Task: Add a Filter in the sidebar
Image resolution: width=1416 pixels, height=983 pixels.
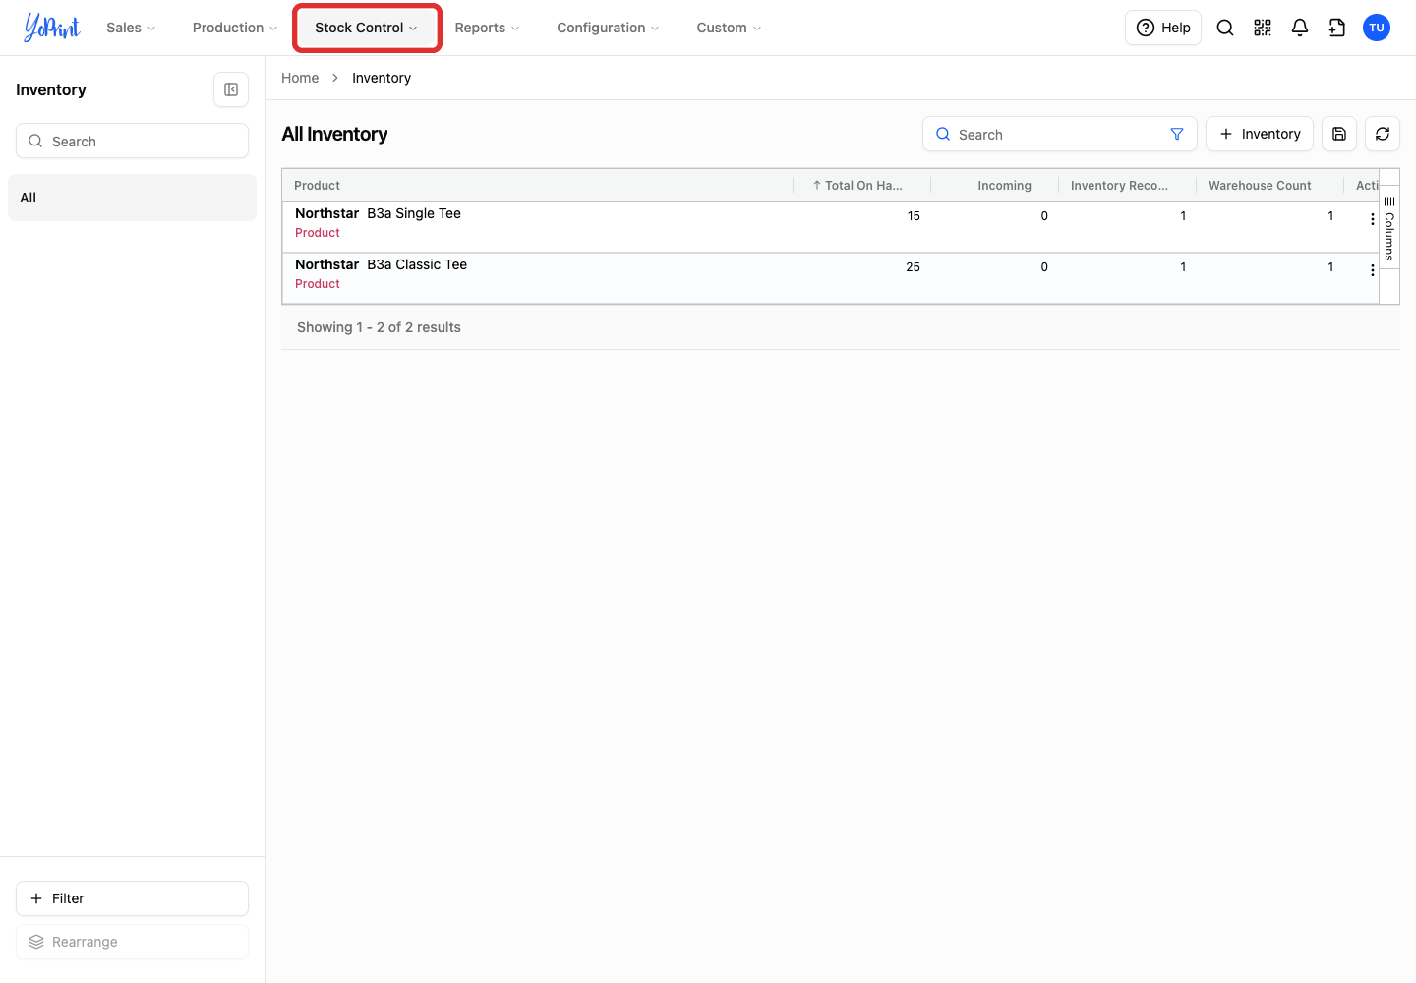Action: pyautogui.click(x=132, y=898)
